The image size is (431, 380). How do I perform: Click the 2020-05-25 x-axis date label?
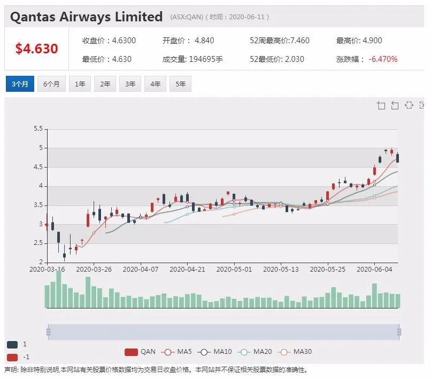[x=327, y=270]
